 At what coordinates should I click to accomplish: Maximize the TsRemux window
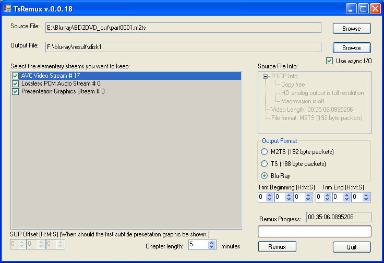click(363, 9)
